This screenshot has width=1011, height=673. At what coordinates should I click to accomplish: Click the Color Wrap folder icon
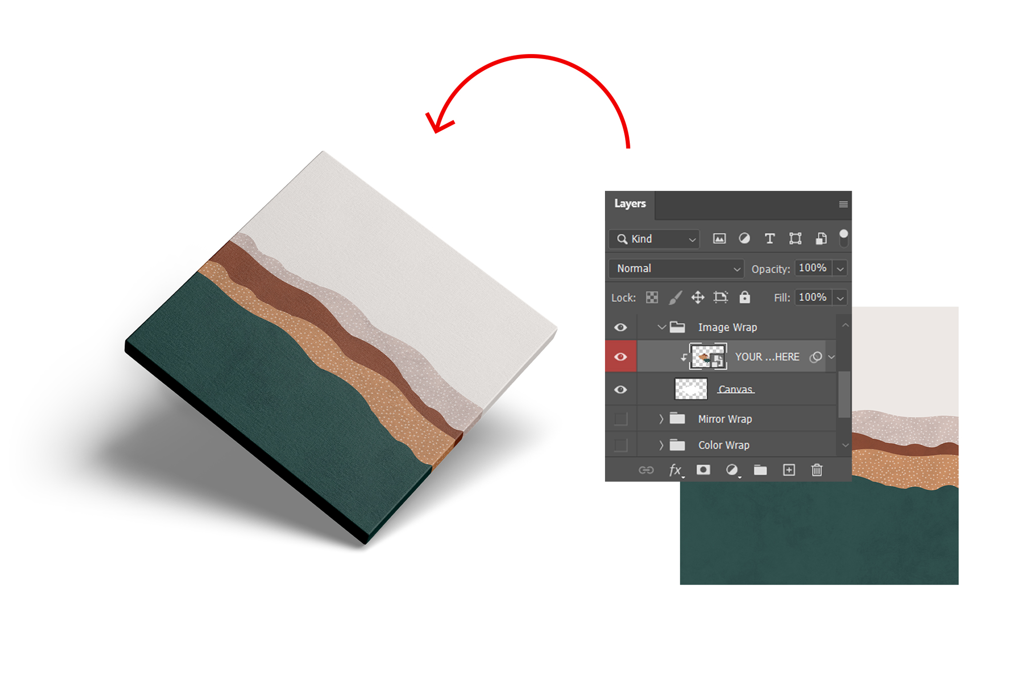677,445
